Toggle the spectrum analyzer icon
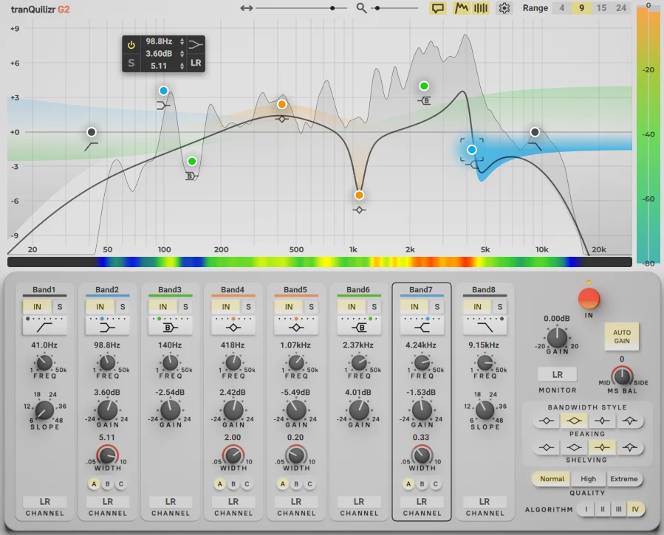 click(x=461, y=8)
